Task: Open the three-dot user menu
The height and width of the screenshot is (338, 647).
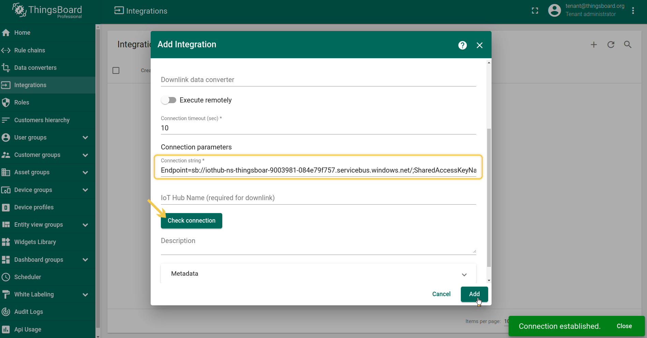Action: pos(633,11)
